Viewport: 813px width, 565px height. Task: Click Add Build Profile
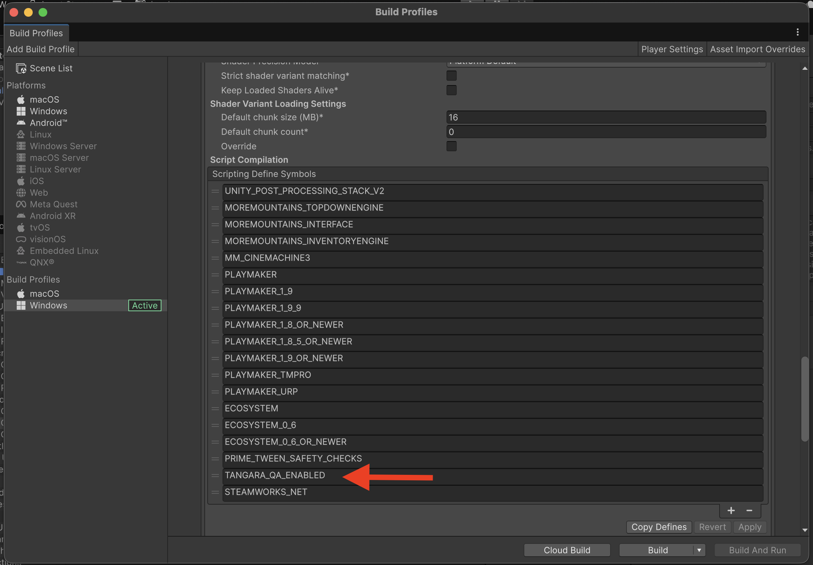click(x=41, y=49)
